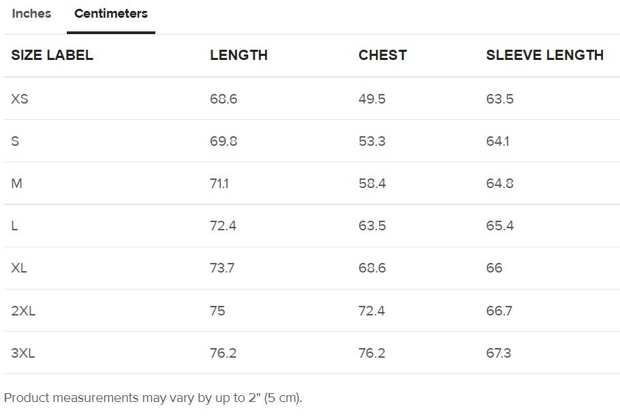Click the S chest value 53.3
Screen dimensions: 620x419
(x=372, y=141)
